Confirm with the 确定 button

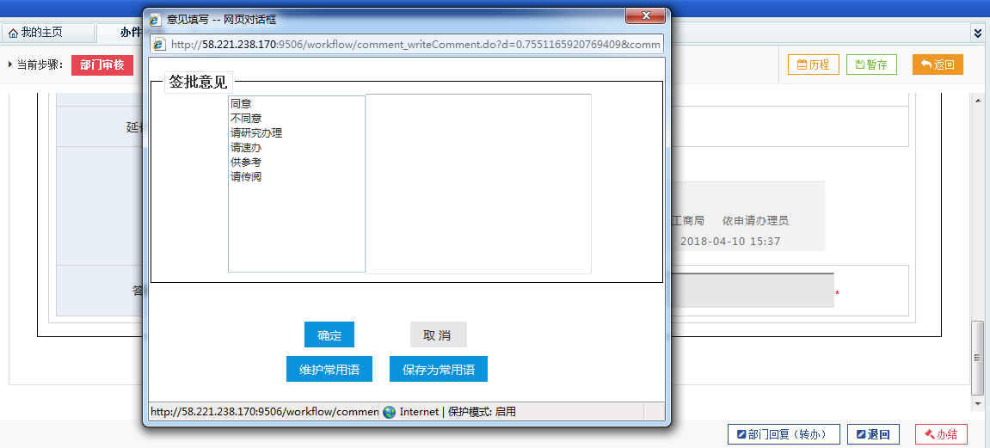[x=329, y=335]
